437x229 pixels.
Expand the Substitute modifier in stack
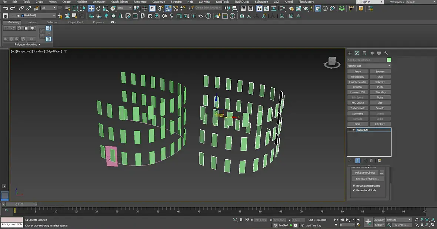[354, 130]
